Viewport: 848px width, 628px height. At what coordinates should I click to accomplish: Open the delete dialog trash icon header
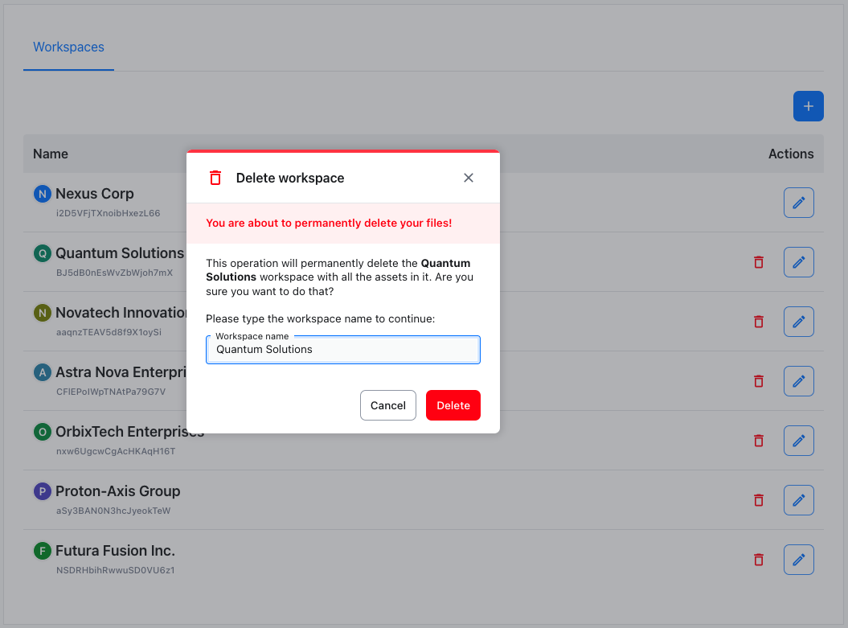tap(215, 178)
